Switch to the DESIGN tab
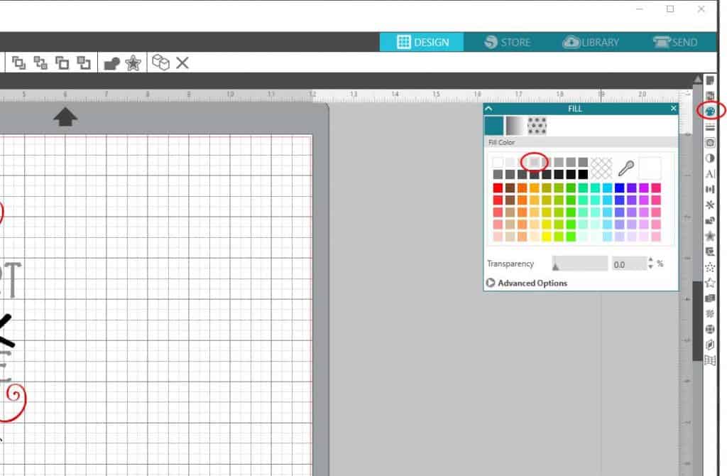Viewport: 727px width, 476px height. coord(422,42)
